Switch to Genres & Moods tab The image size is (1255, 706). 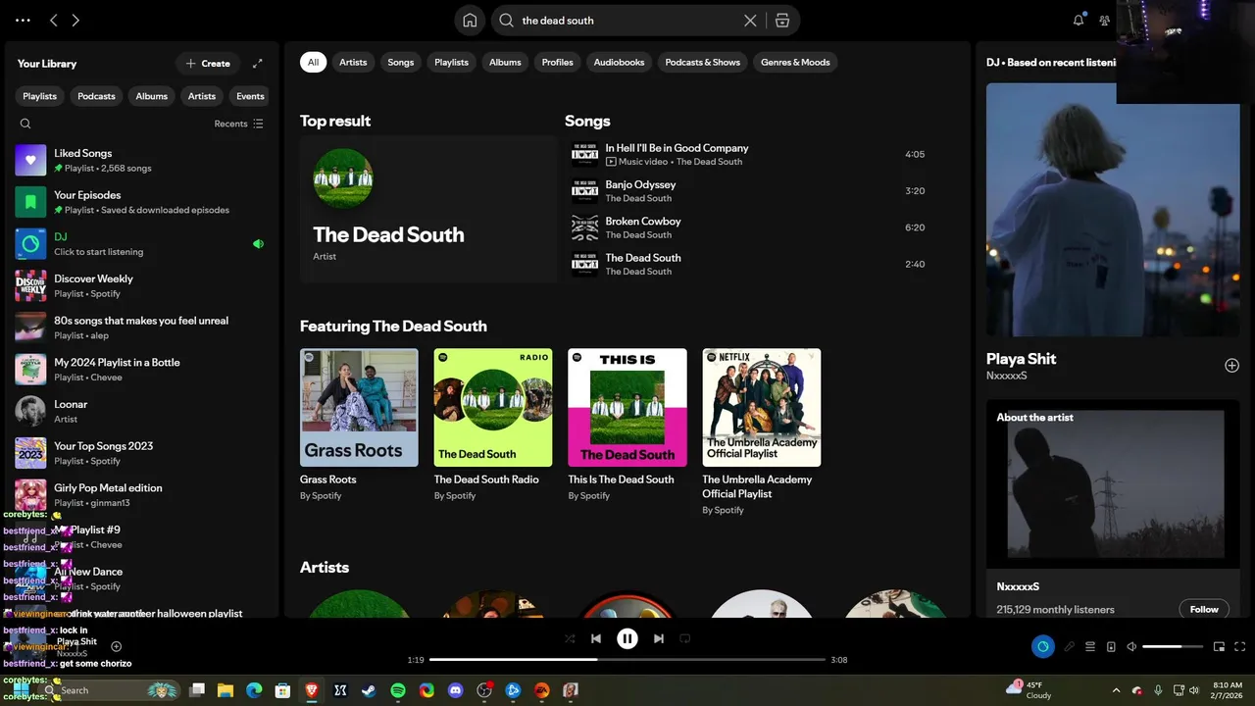point(795,62)
